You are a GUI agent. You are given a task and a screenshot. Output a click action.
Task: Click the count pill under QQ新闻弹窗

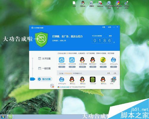[x=82, y=67]
